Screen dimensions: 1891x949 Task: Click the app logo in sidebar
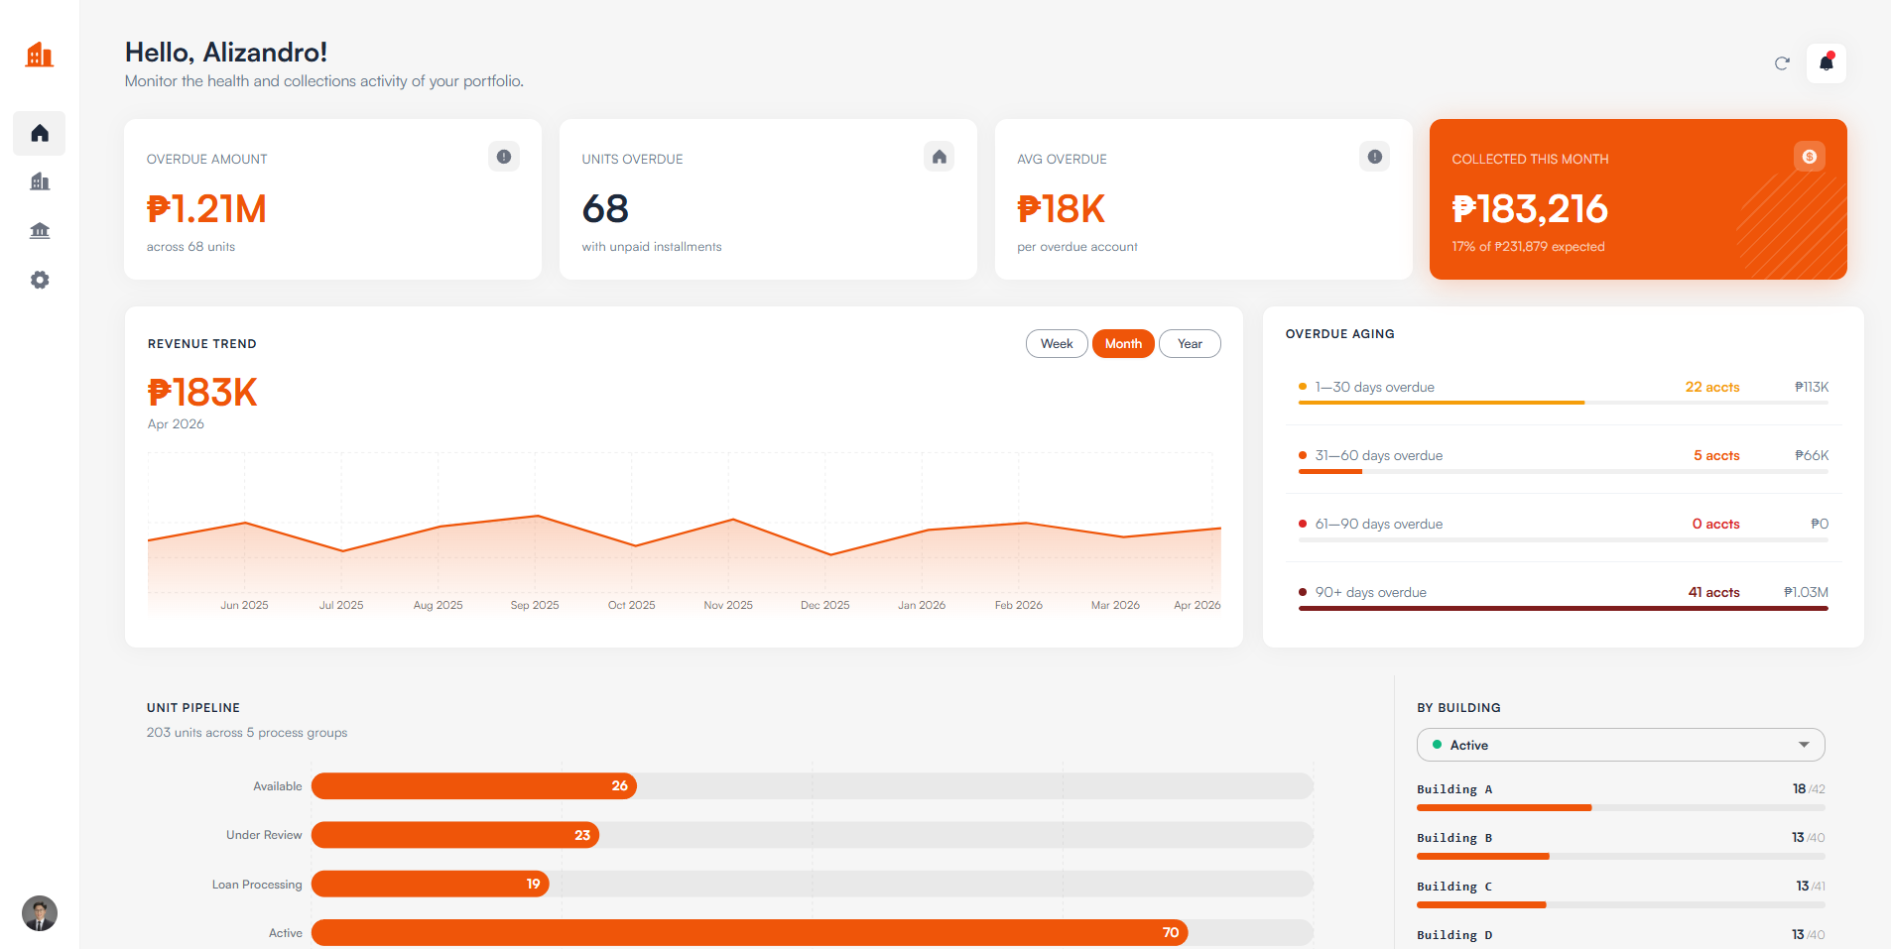coord(40,55)
